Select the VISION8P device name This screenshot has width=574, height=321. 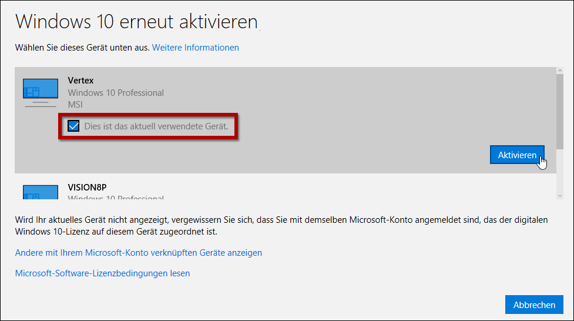click(87, 187)
